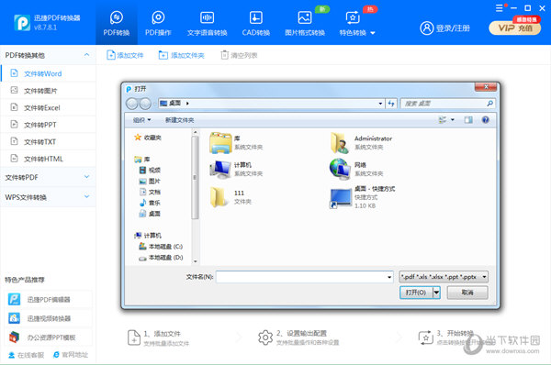The image size is (551, 365).
Task: Select 文件转Word in the sidebar
Action: click(x=48, y=73)
